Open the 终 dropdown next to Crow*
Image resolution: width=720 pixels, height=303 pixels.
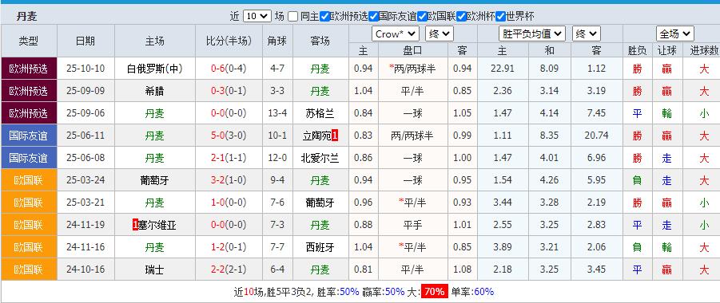click(440, 33)
